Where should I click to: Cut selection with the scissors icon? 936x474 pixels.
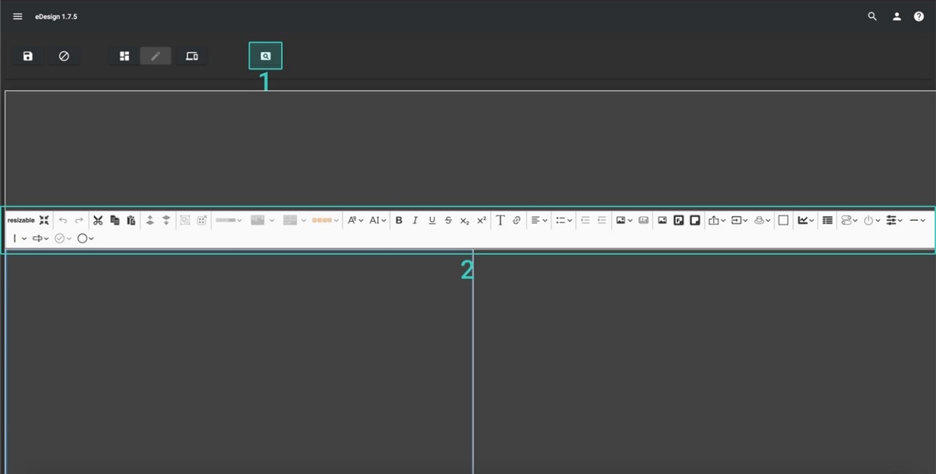point(98,220)
